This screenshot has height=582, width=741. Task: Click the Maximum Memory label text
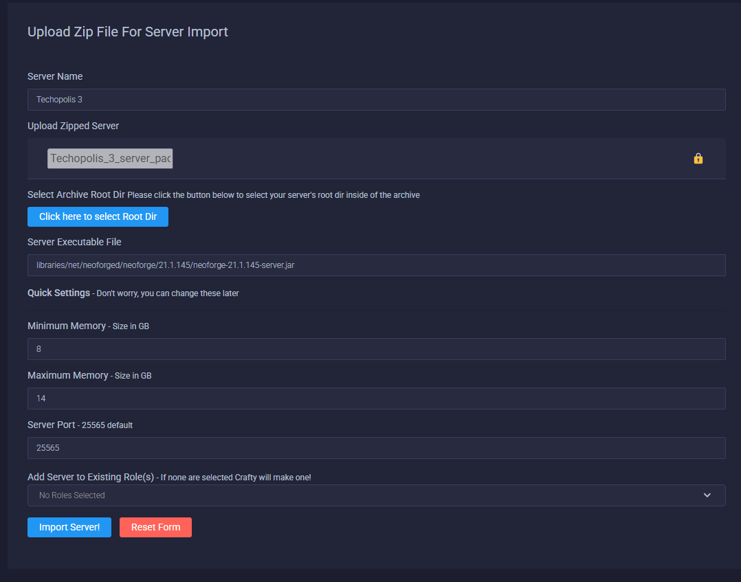68,375
